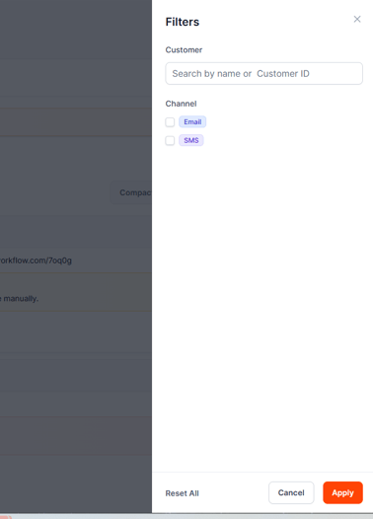Select the Email channel tag
Viewport: 373px width, 519px height.
click(192, 121)
